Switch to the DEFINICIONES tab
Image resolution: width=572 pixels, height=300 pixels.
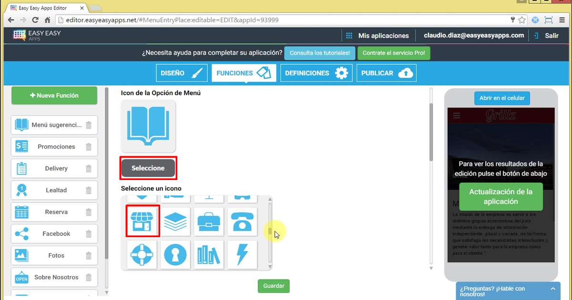tap(315, 73)
